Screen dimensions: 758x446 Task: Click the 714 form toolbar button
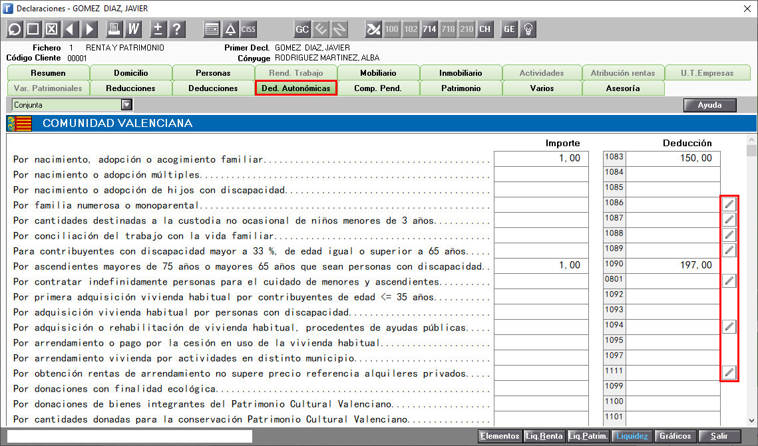(x=429, y=29)
